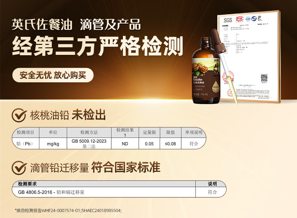Click the 单位 column header
The width and height of the screenshot is (297, 218).
coord(53,132)
